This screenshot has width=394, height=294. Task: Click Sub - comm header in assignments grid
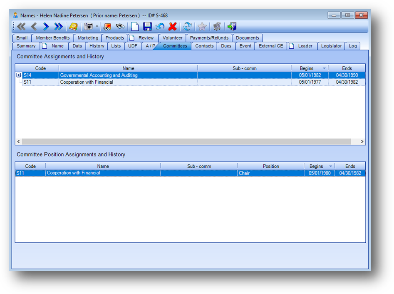[245, 68]
